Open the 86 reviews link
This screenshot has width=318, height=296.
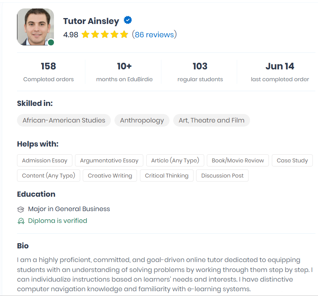click(154, 35)
